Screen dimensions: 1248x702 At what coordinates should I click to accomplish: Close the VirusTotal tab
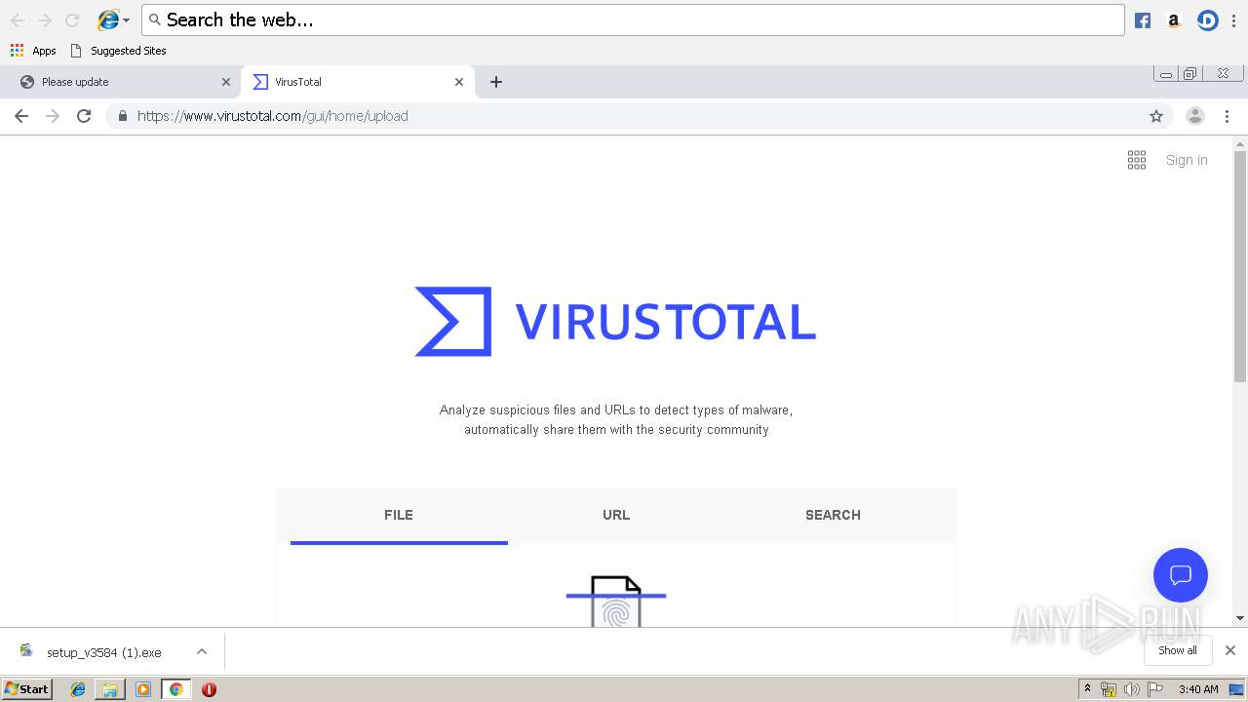(x=459, y=82)
